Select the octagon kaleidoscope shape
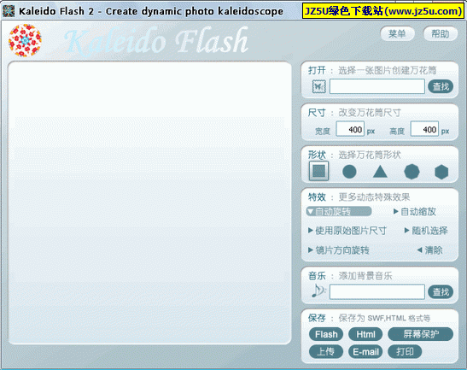Screen dimensions: 467x370 coord(412,172)
